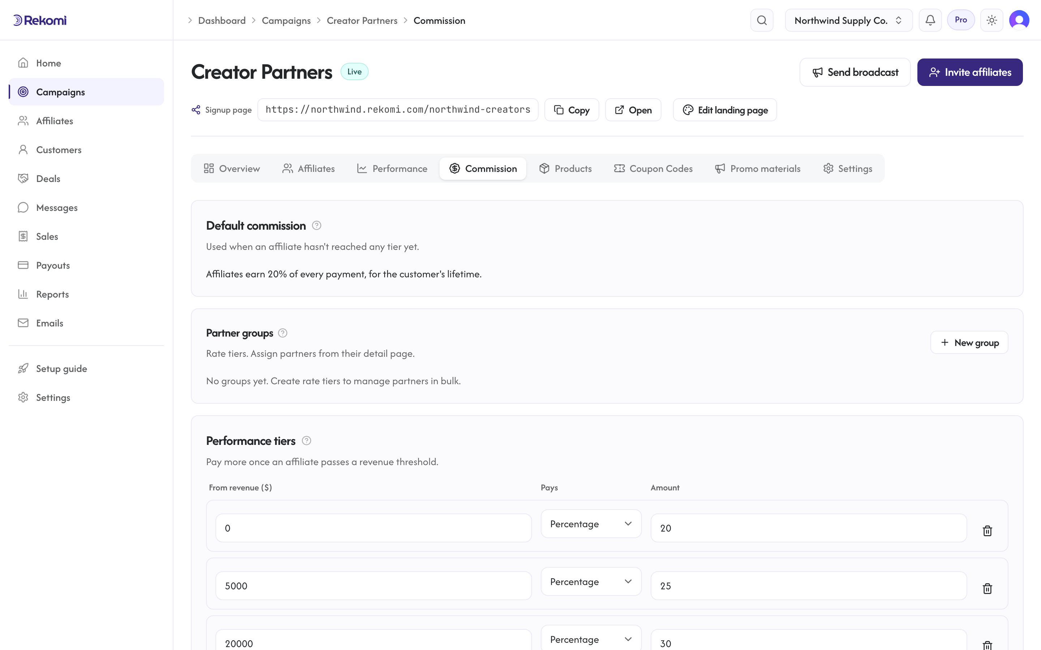Click the sidebar Settings gear icon
This screenshot has height=650, width=1041.
(x=23, y=397)
